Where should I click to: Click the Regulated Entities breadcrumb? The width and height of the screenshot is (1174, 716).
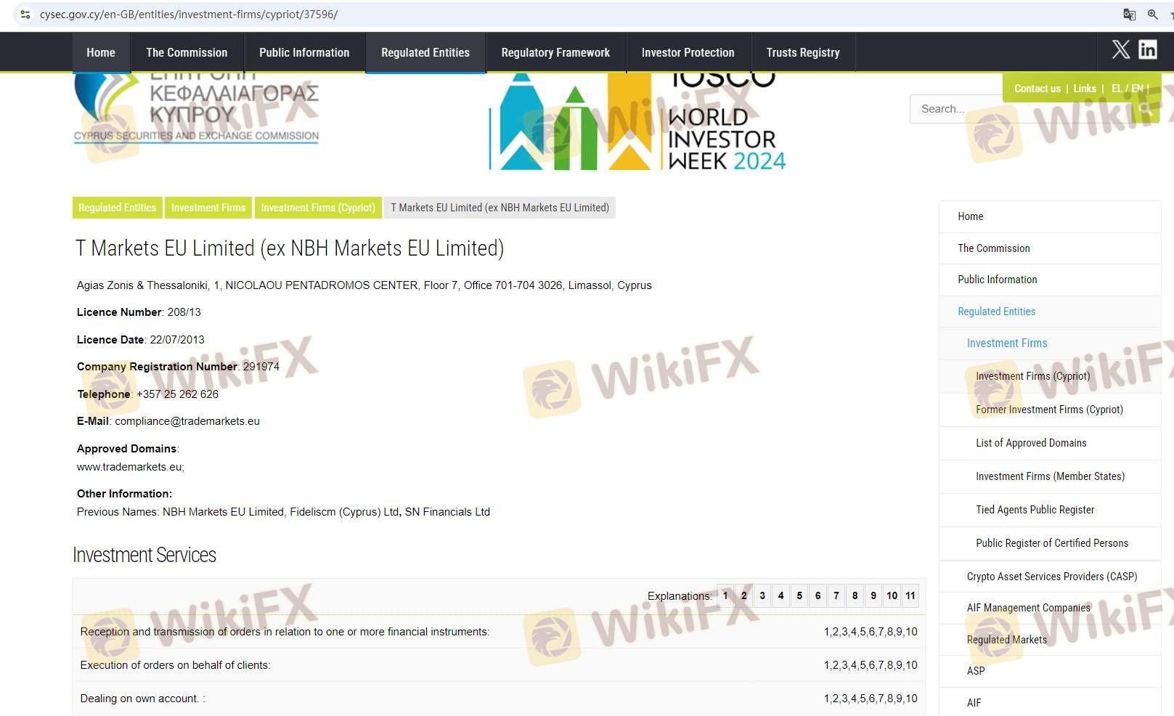(118, 208)
